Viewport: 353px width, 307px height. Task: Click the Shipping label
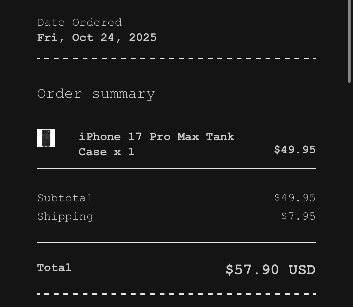click(65, 217)
